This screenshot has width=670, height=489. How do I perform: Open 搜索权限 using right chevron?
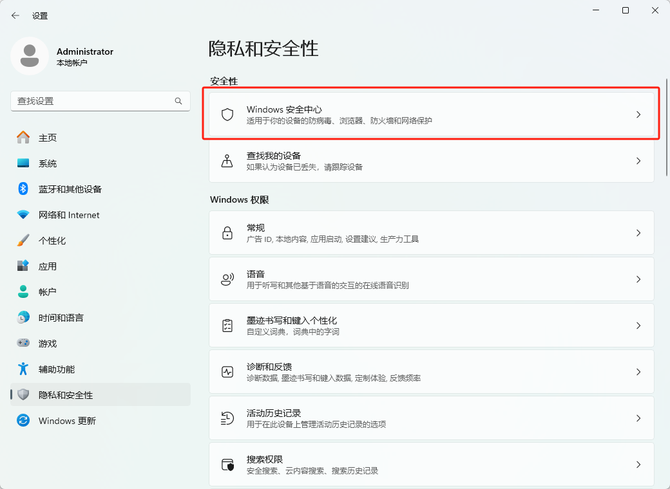point(638,465)
